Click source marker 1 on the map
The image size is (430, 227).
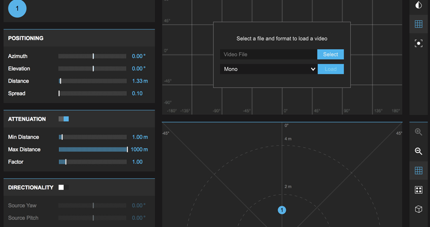pos(282,210)
